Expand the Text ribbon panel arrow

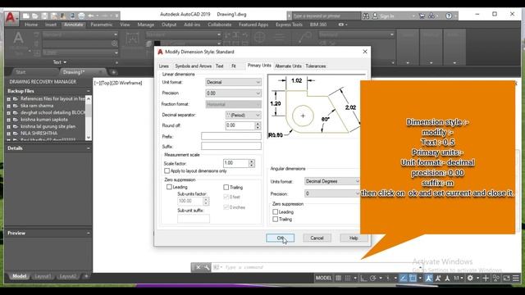click(65, 62)
